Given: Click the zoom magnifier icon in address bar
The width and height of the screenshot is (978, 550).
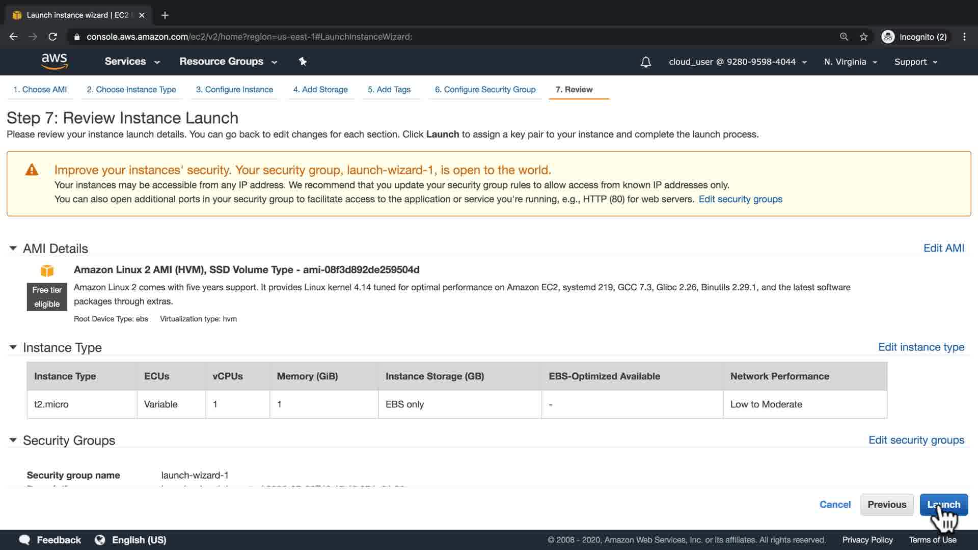Looking at the screenshot, I should (x=844, y=37).
